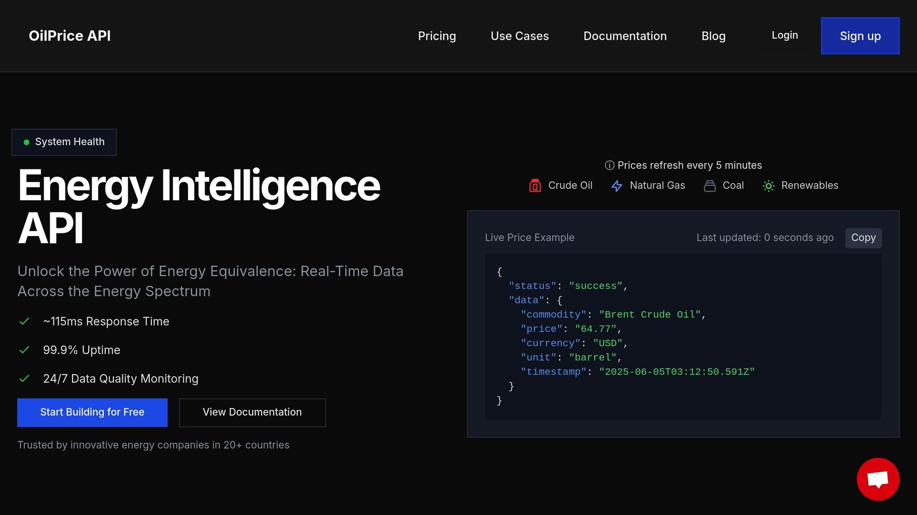Click the checkmark beside 99.9% Uptime
917x515 pixels.
25,350
